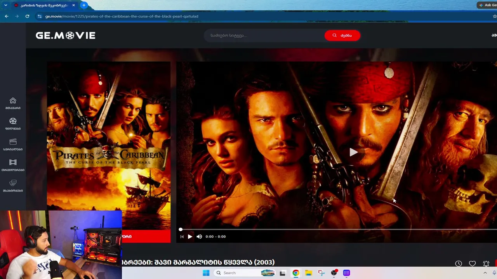Open site information icon in address bar
Viewport: 497px width, 279px height.
click(39, 16)
